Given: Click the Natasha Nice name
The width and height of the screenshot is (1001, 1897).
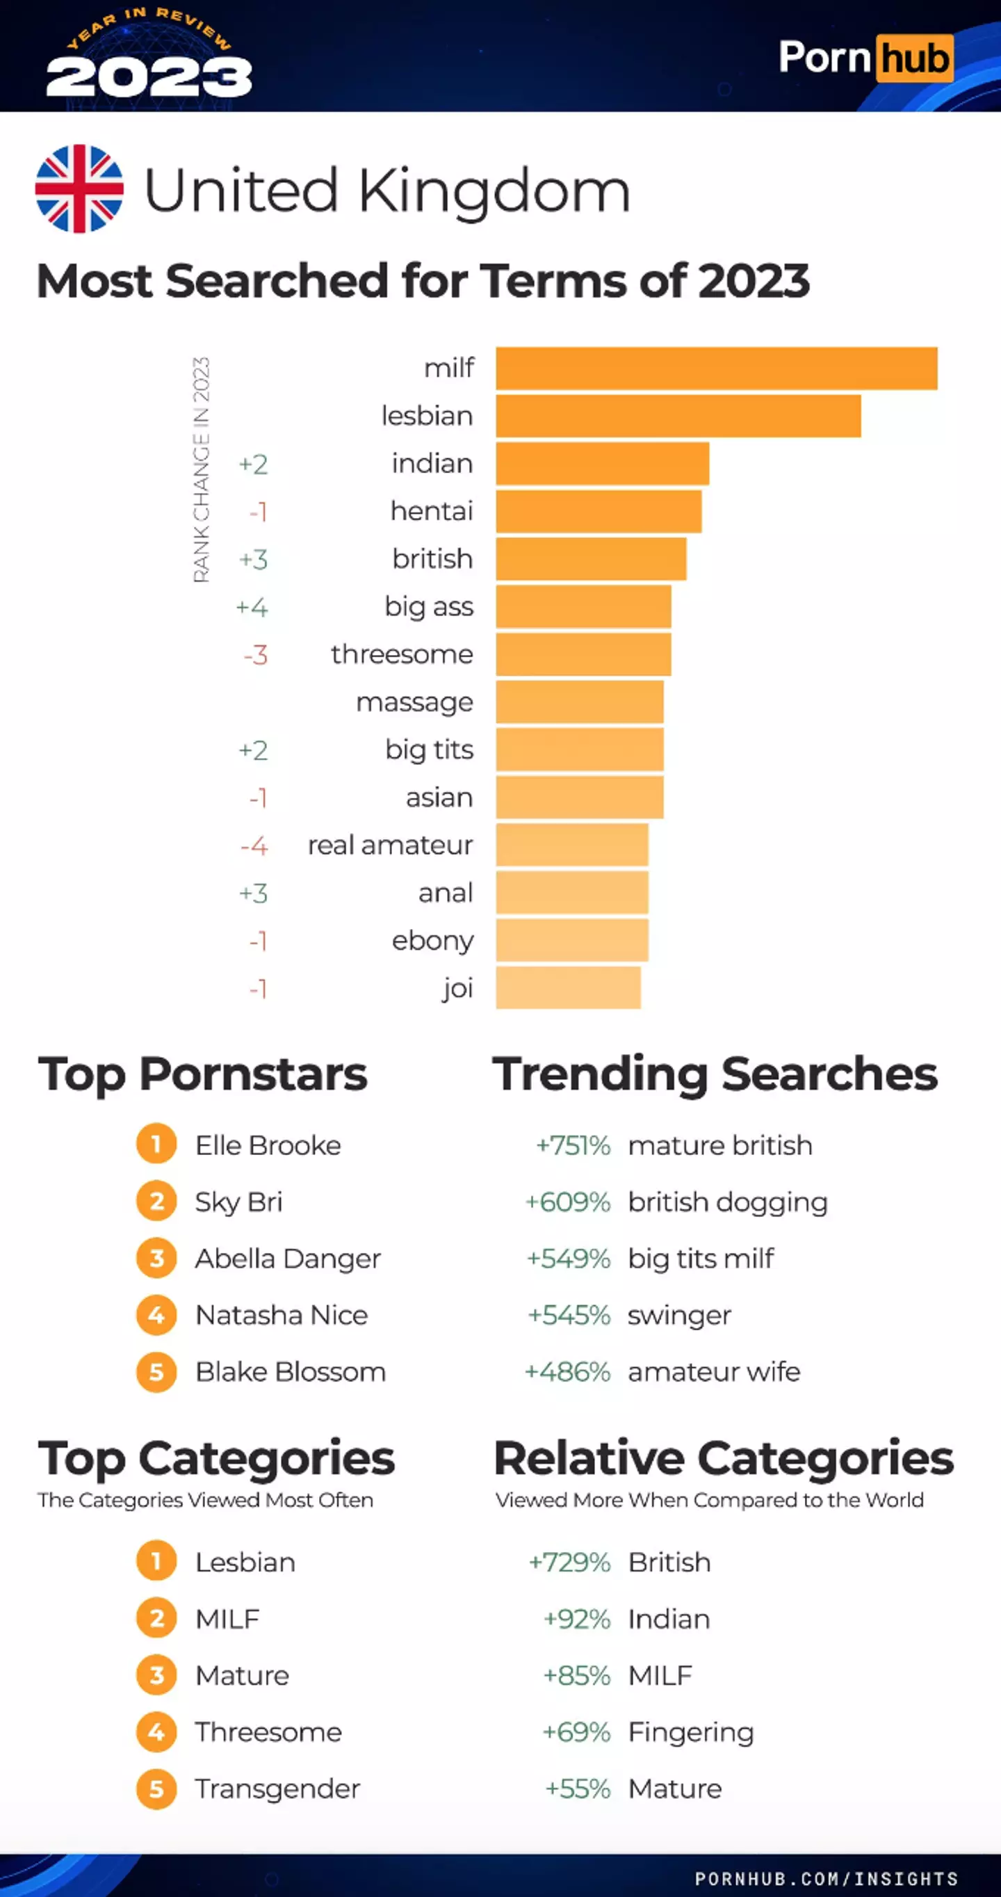Looking at the screenshot, I should point(281,1315).
